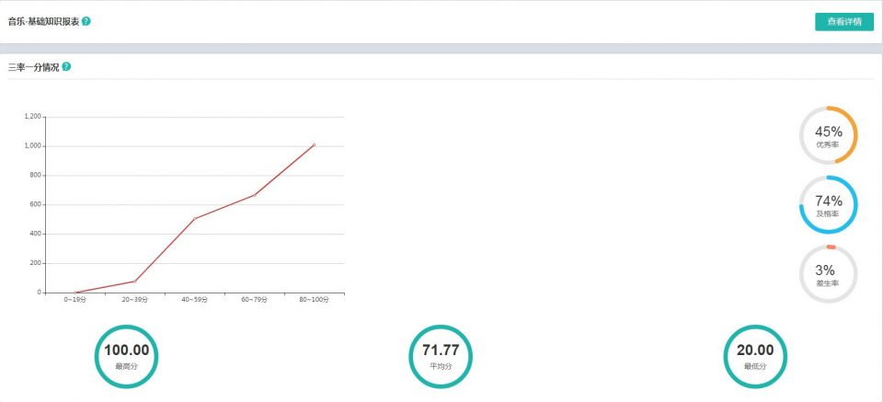Click the line chart point at 0~19分

pyautogui.click(x=75, y=293)
